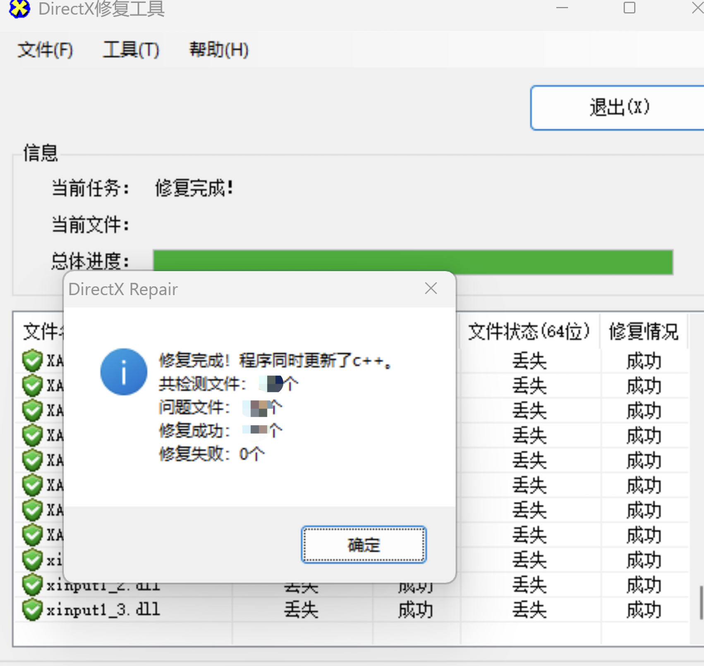Click the 丢失 64-bit status for xinput1_3.dll
704x666 pixels.
pyautogui.click(x=529, y=610)
